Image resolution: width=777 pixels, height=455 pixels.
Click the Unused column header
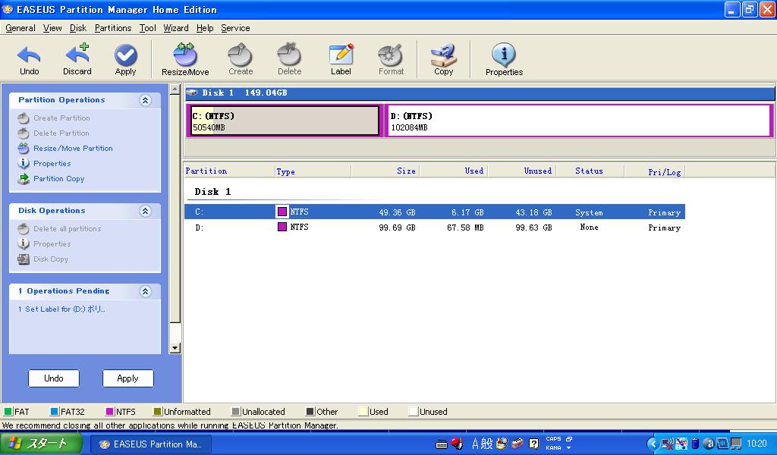tap(522, 171)
